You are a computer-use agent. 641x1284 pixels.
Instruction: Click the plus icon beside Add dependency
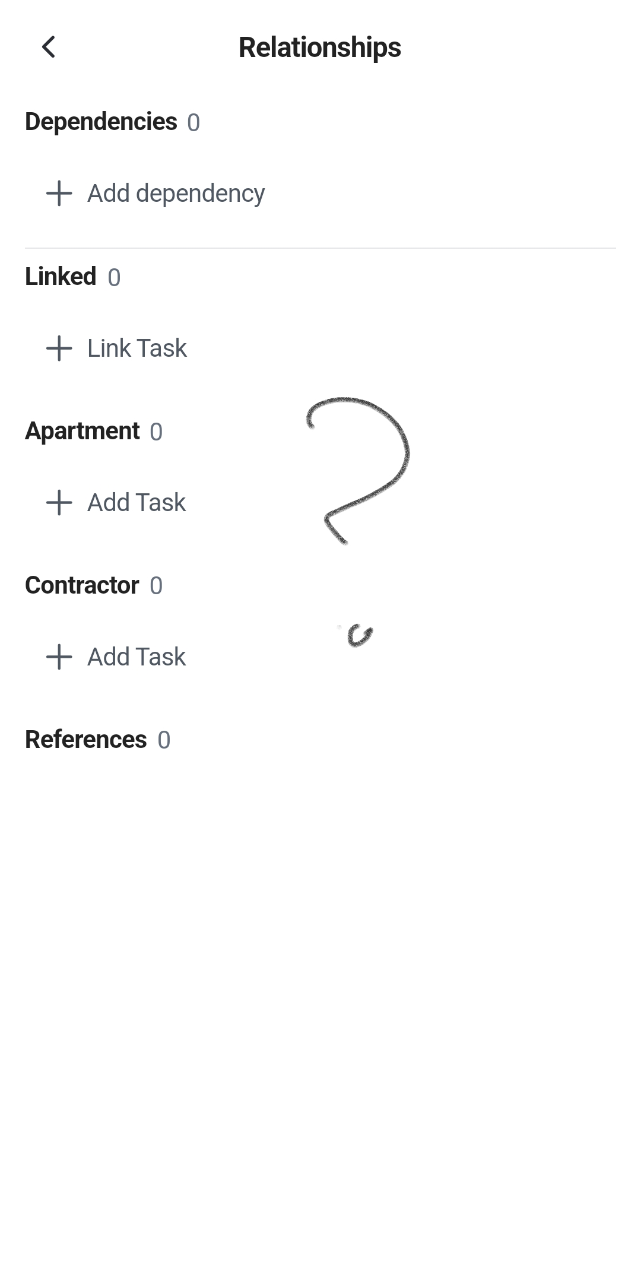click(x=59, y=194)
